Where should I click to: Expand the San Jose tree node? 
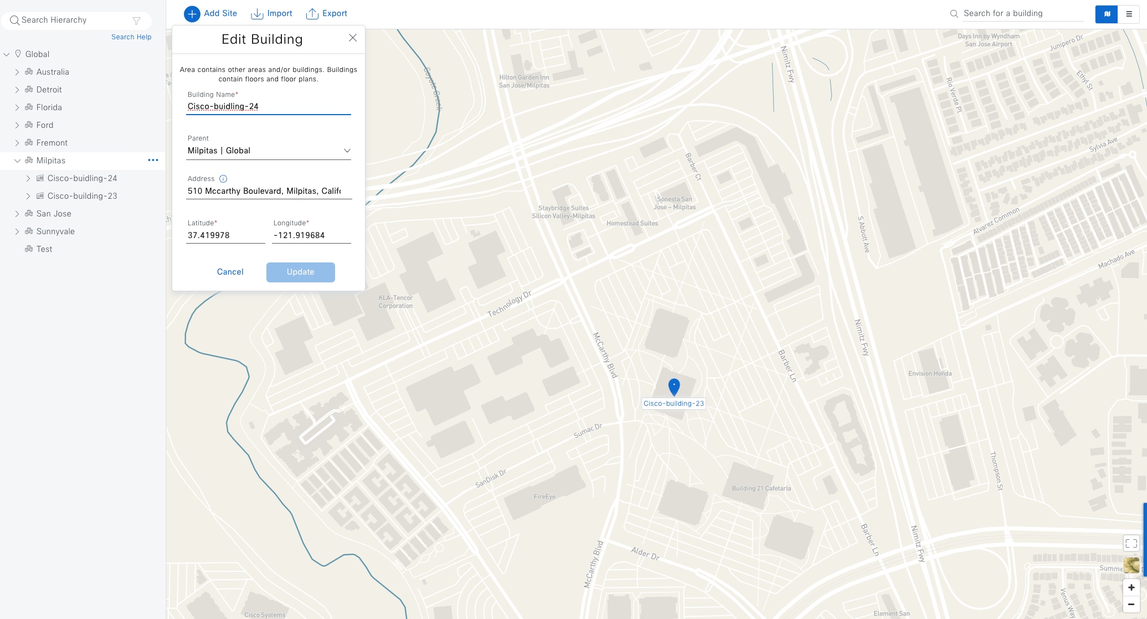pos(16,213)
